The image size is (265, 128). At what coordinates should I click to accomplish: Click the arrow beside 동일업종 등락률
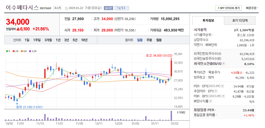[x=216, y=115]
